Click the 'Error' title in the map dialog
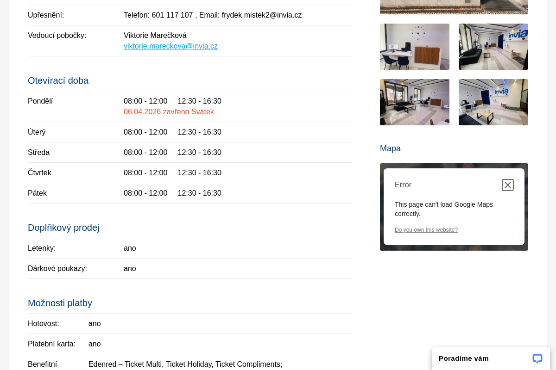556x370 pixels. pos(403,185)
